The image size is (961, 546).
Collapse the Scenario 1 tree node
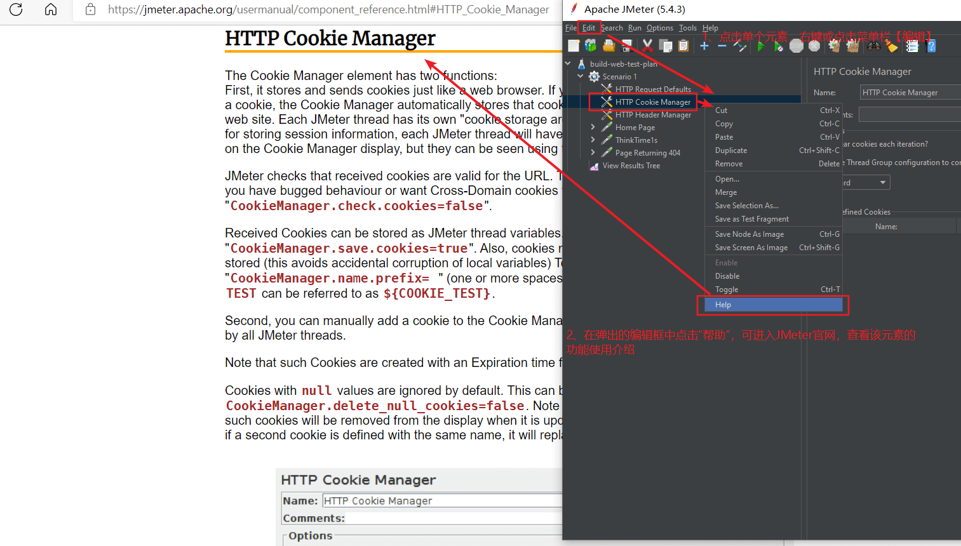tap(581, 76)
